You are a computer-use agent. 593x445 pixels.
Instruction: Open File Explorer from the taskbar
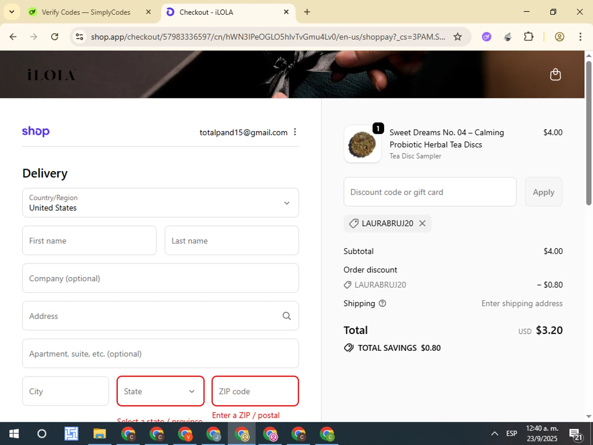pyautogui.click(x=100, y=434)
